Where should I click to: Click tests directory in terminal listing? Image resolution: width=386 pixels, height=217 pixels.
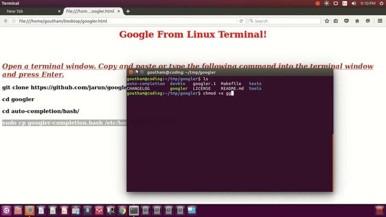click(255, 84)
